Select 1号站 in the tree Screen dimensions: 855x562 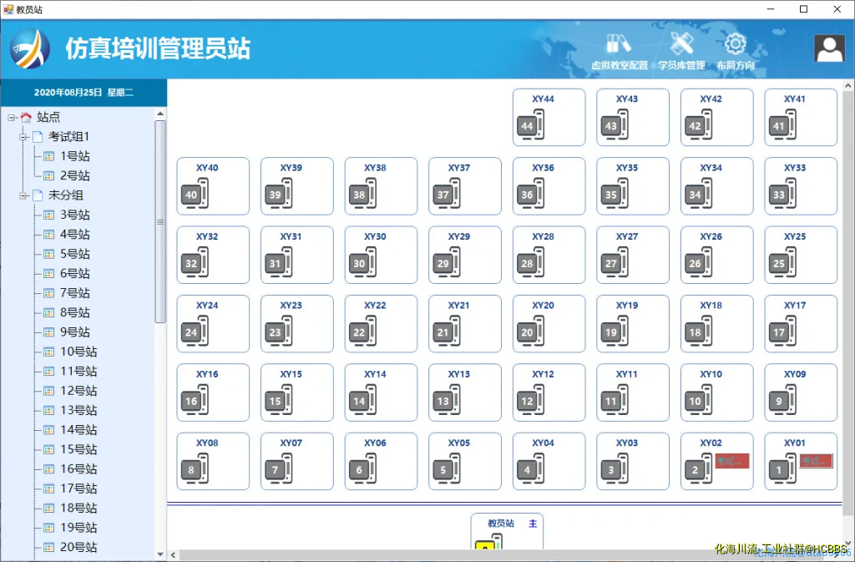click(74, 156)
